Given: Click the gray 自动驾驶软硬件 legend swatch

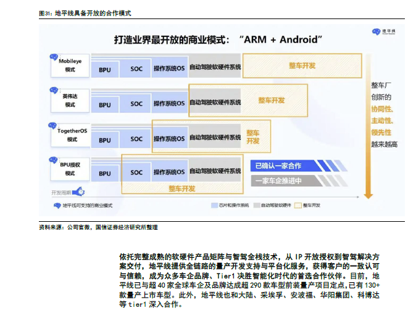Looking at the screenshot, I should [257, 205].
